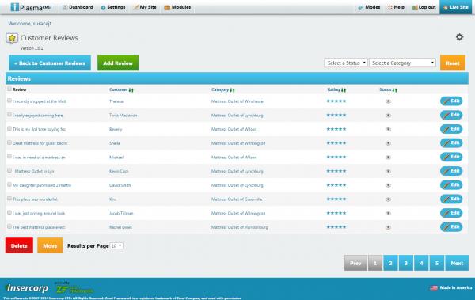This screenshot has width=475, height=300.
Task: Open the Results per Page dropdown
Action: 116,245
